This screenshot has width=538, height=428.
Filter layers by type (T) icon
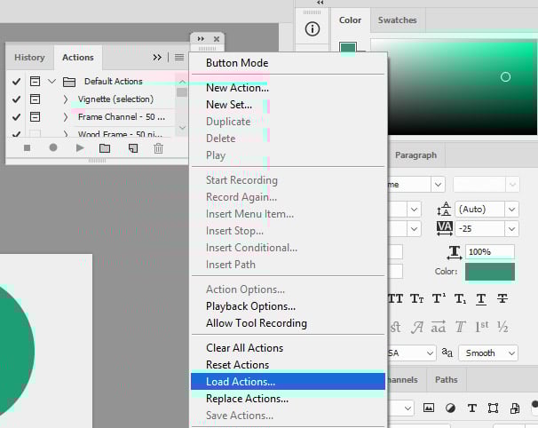[x=471, y=408]
